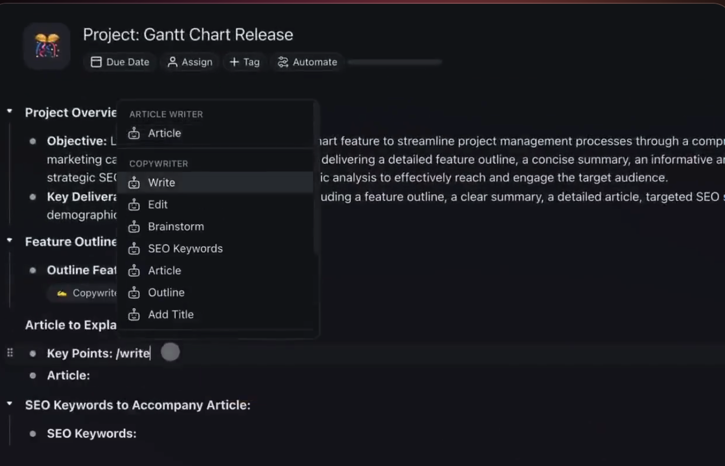The width and height of the screenshot is (725, 466).
Task: Click the Copywriter chip under Outline Feature
Action: 87,293
